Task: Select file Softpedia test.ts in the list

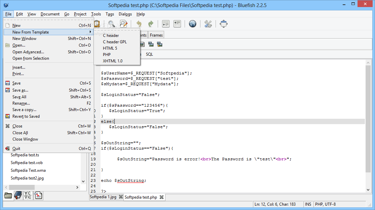Action: click(25, 155)
